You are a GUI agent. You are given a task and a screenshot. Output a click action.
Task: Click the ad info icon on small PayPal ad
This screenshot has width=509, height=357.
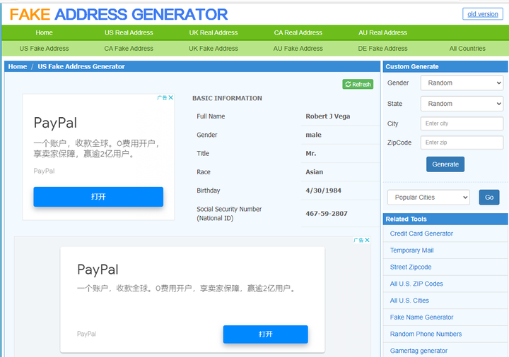[162, 97]
